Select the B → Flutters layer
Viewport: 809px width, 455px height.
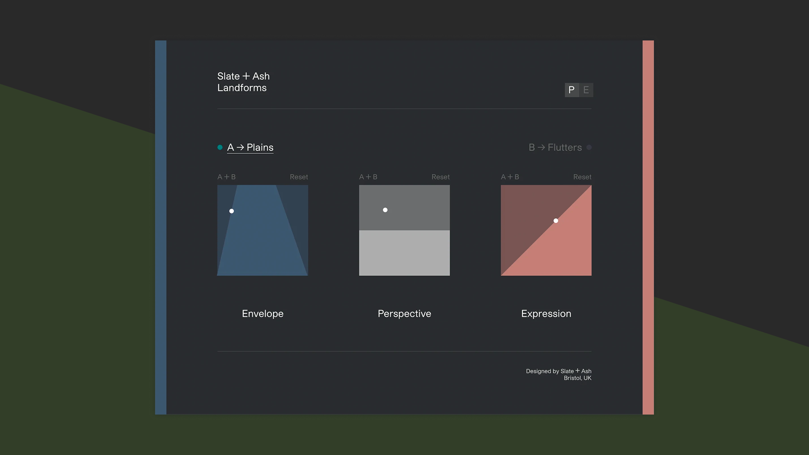pyautogui.click(x=556, y=147)
